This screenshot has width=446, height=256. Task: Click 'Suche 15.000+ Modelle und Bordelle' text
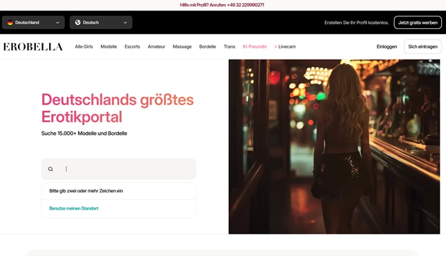(x=84, y=134)
